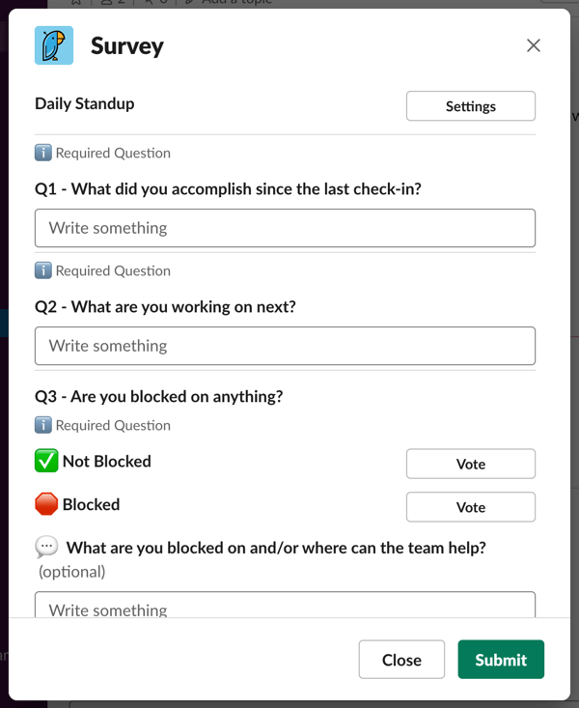Viewport: 579px width, 708px height.
Task: Click the Required Question label above Q1
Action: click(x=113, y=153)
